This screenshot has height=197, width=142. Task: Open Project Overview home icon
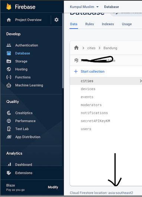click(x=9, y=20)
